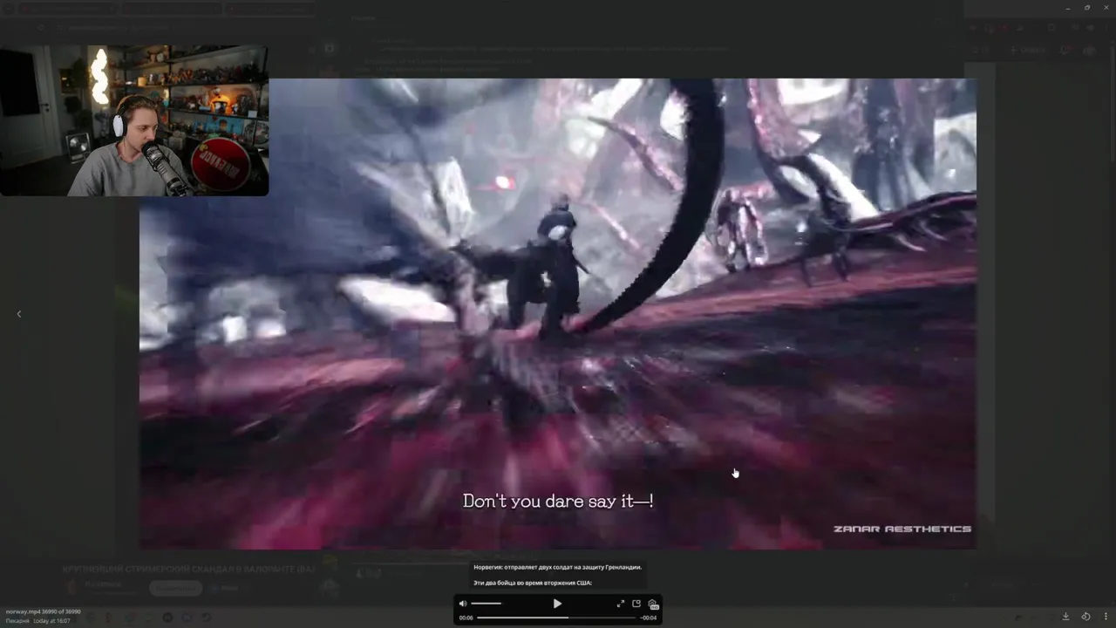This screenshot has height=628, width=1116.
Task: Play the video in the media viewer
Action: [x=557, y=604]
